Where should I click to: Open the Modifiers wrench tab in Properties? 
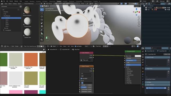(x=143, y=74)
